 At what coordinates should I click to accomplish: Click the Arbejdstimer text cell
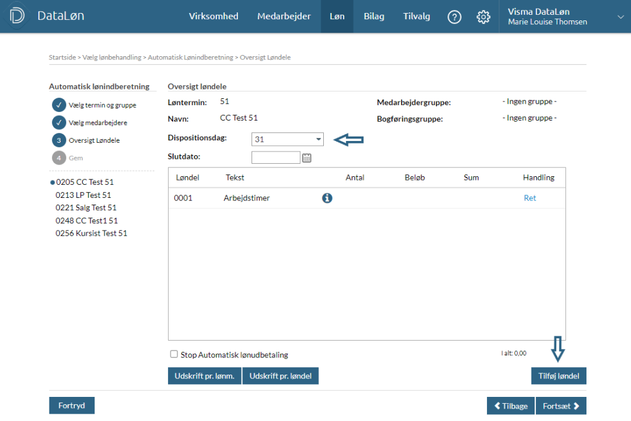[x=247, y=198]
